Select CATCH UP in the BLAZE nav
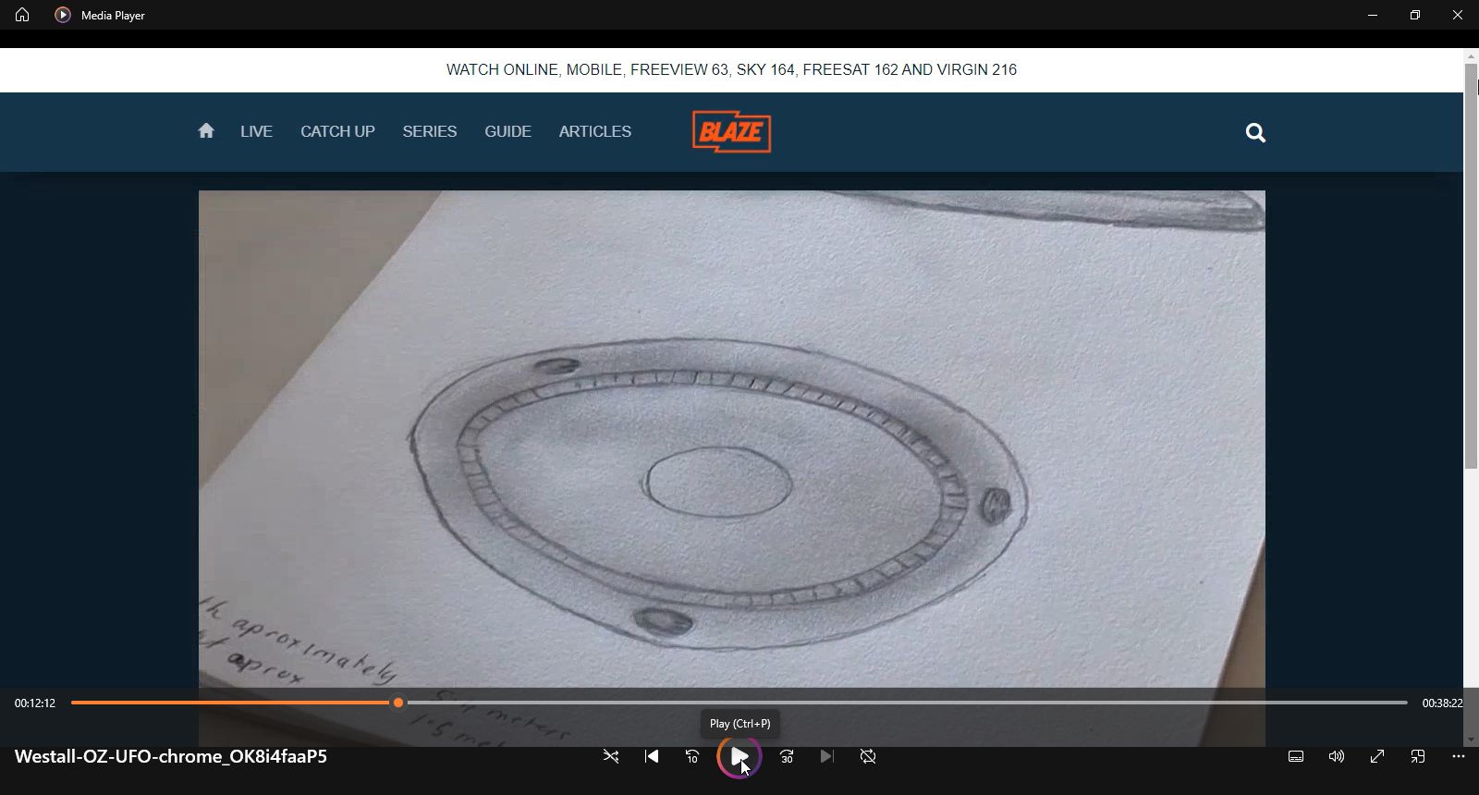Image resolution: width=1479 pixels, height=795 pixels. click(337, 131)
